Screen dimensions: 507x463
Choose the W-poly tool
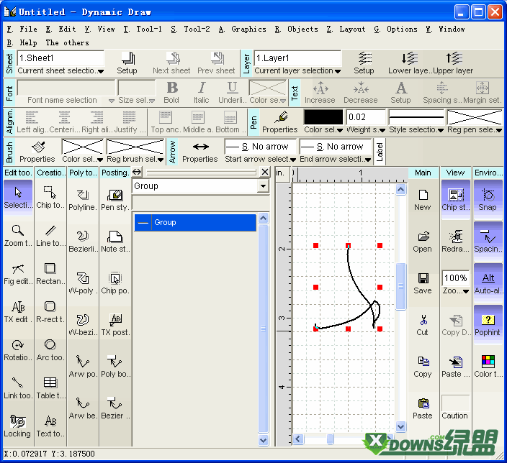click(x=83, y=283)
